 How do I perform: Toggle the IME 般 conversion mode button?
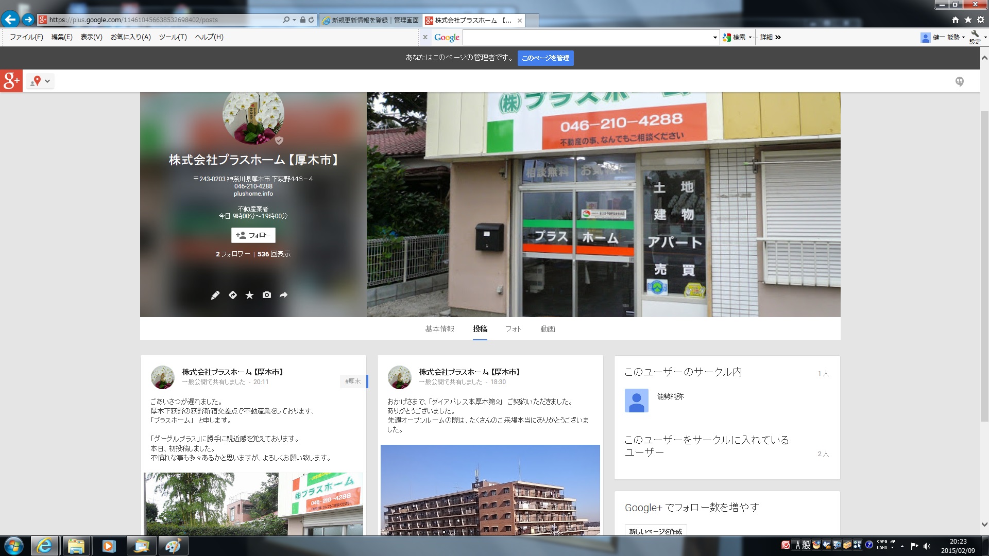click(807, 545)
